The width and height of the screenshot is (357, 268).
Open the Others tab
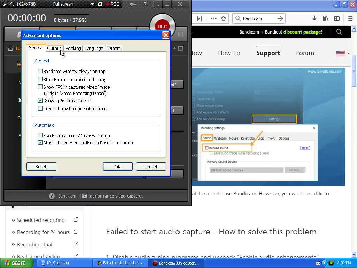[114, 48]
